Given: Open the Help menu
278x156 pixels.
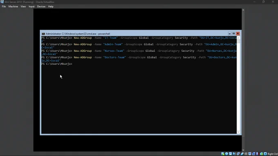Looking at the screenshot, I should tap(51, 7).
